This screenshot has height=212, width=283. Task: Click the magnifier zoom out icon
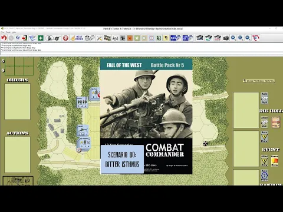click(248, 38)
